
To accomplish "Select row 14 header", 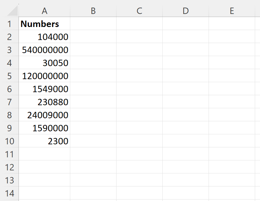I will tap(10, 193).
